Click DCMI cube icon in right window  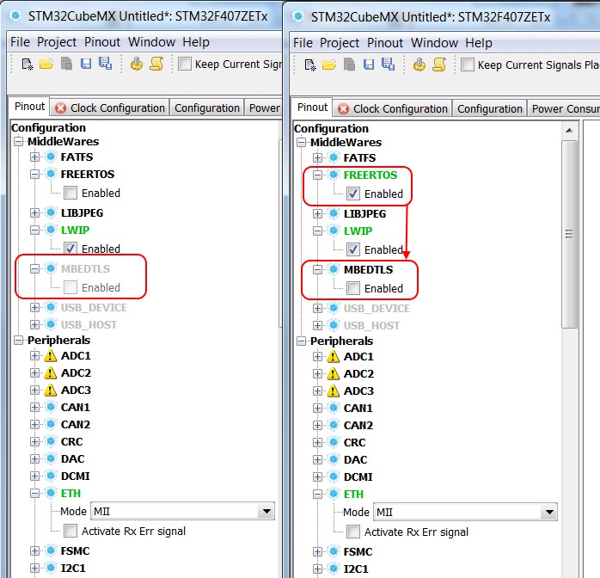[334, 477]
